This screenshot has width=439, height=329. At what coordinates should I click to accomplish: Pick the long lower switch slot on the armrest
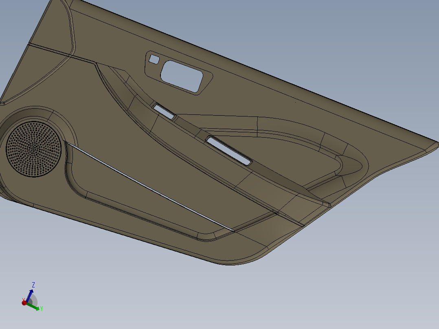(229, 151)
